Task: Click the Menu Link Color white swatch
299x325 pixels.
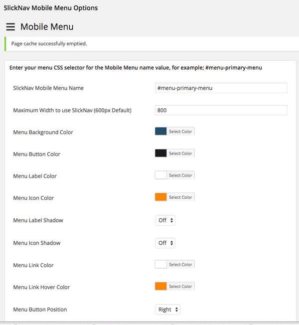Action: (x=161, y=265)
